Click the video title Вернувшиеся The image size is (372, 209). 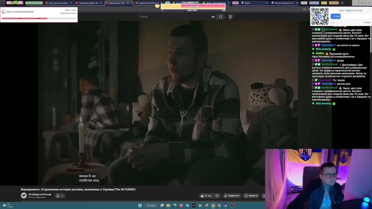click(x=78, y=189)
